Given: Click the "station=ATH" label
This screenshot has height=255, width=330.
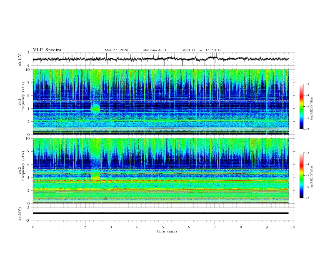Looking at the screenshot, I should click(155, 50).
